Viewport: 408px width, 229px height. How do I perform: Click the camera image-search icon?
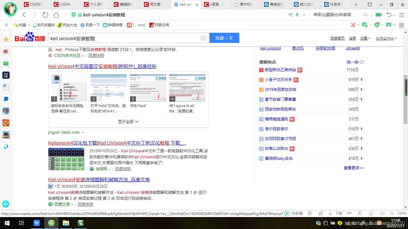click(x=203, y=38)
